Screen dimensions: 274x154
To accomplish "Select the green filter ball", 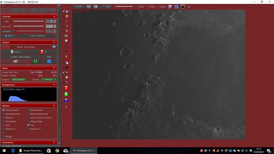I will point(66,94).
